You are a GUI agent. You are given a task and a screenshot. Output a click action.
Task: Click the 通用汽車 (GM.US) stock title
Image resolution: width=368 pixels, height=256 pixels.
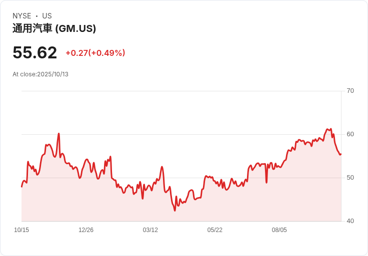(54, 28)
